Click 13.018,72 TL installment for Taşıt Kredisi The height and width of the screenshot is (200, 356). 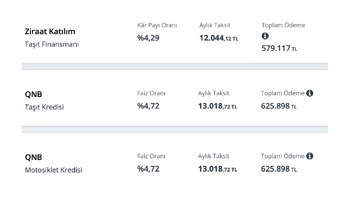click(217, 106)
